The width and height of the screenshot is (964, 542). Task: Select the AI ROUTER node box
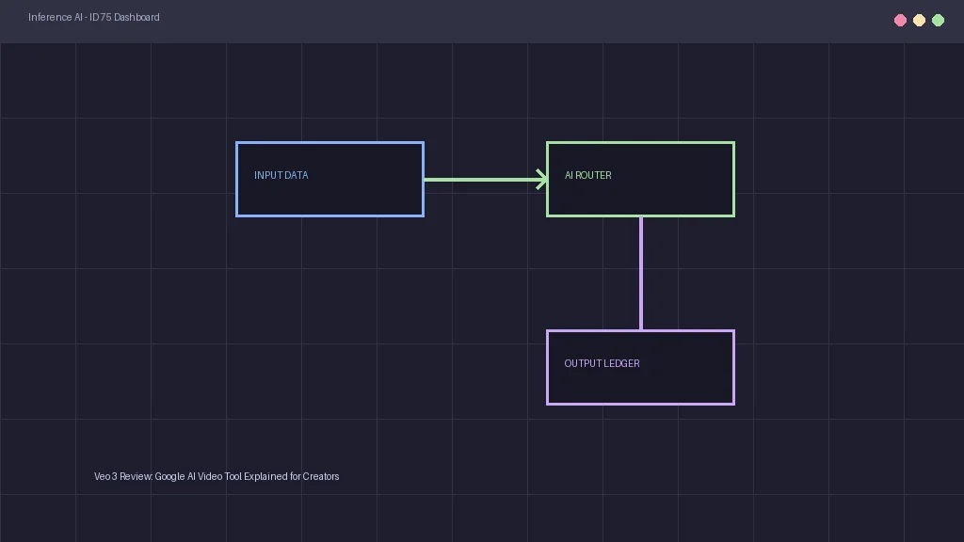(640, 180)
